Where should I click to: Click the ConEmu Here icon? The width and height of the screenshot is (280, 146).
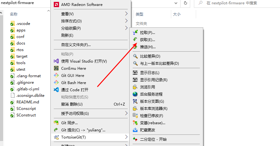tap(56, 68)
